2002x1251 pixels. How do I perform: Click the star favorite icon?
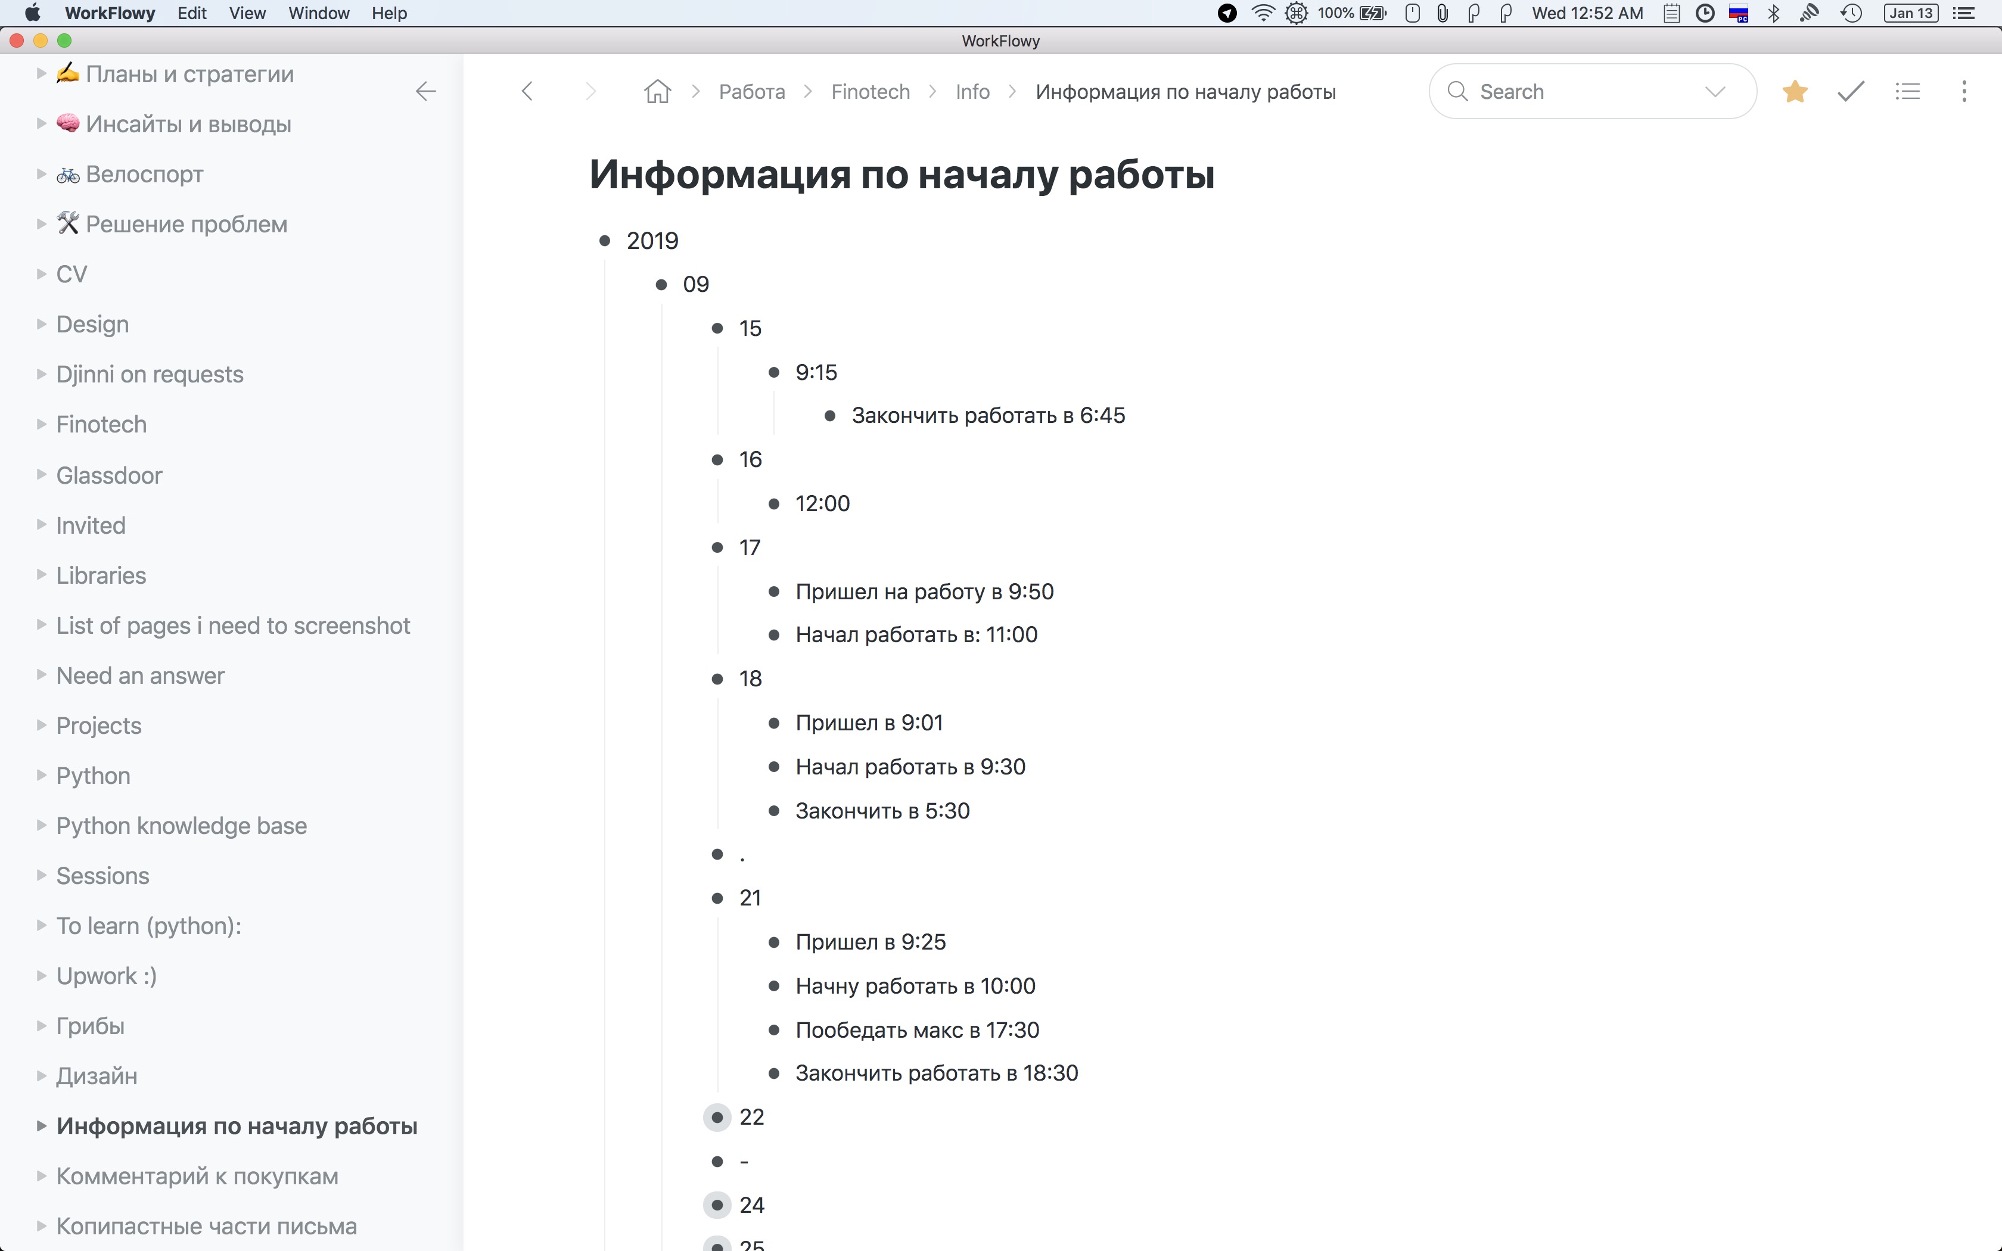pos(1795,91)
